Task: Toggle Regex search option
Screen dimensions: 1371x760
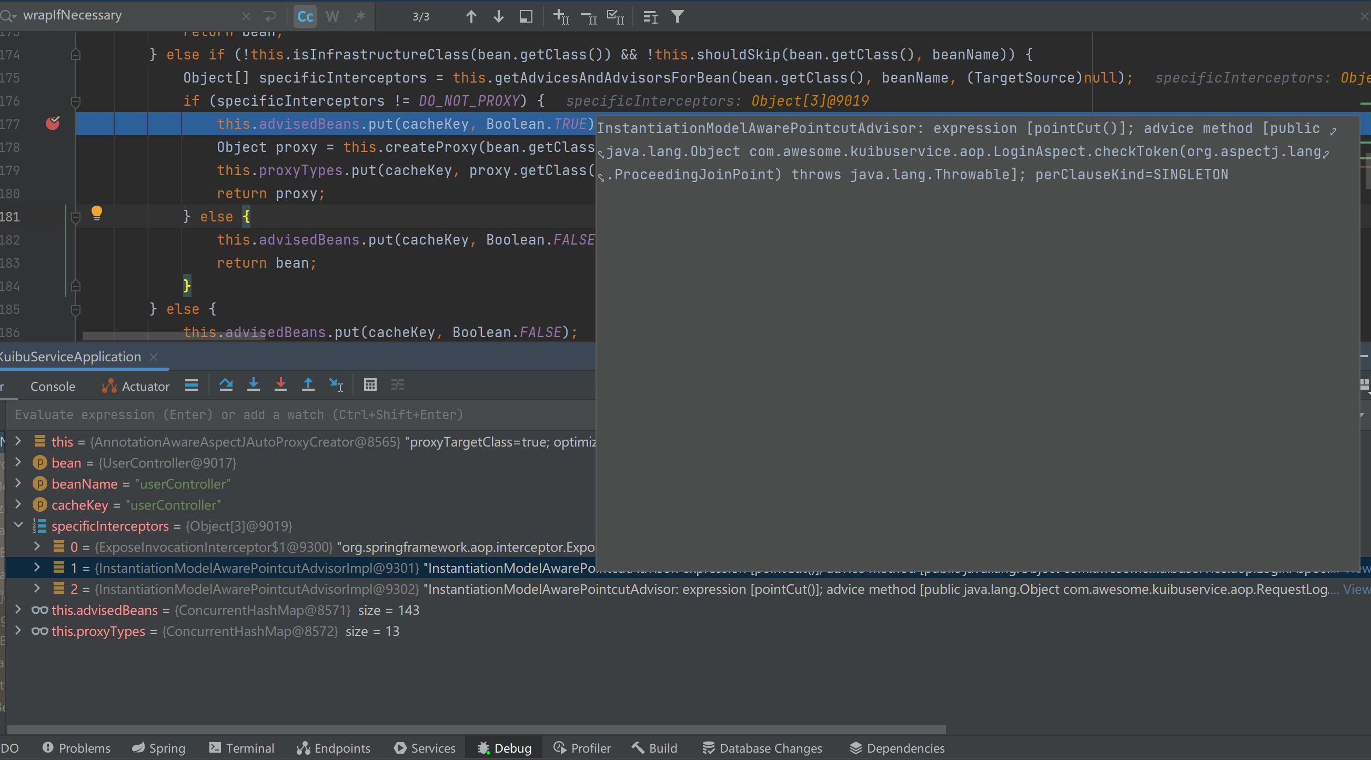Action: coord(360,16)
